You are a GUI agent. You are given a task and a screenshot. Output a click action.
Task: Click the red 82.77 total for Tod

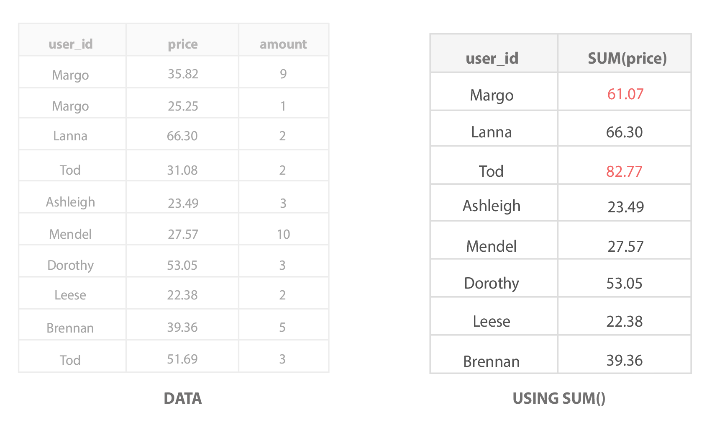[624, 171]
